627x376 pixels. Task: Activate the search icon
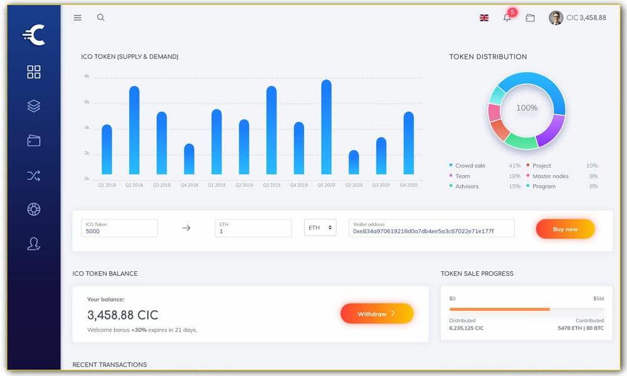pos(100,18)
